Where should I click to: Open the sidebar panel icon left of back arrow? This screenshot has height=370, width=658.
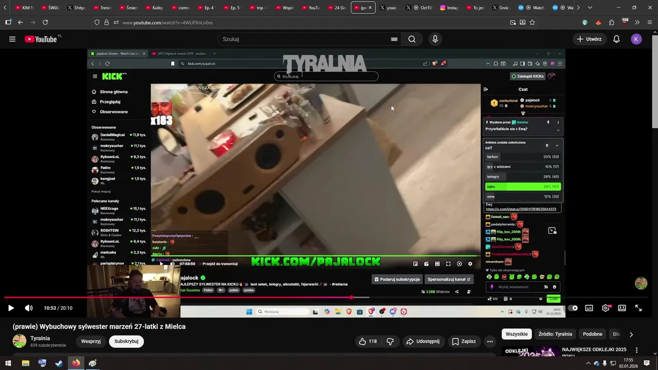(x=8, y=22)
